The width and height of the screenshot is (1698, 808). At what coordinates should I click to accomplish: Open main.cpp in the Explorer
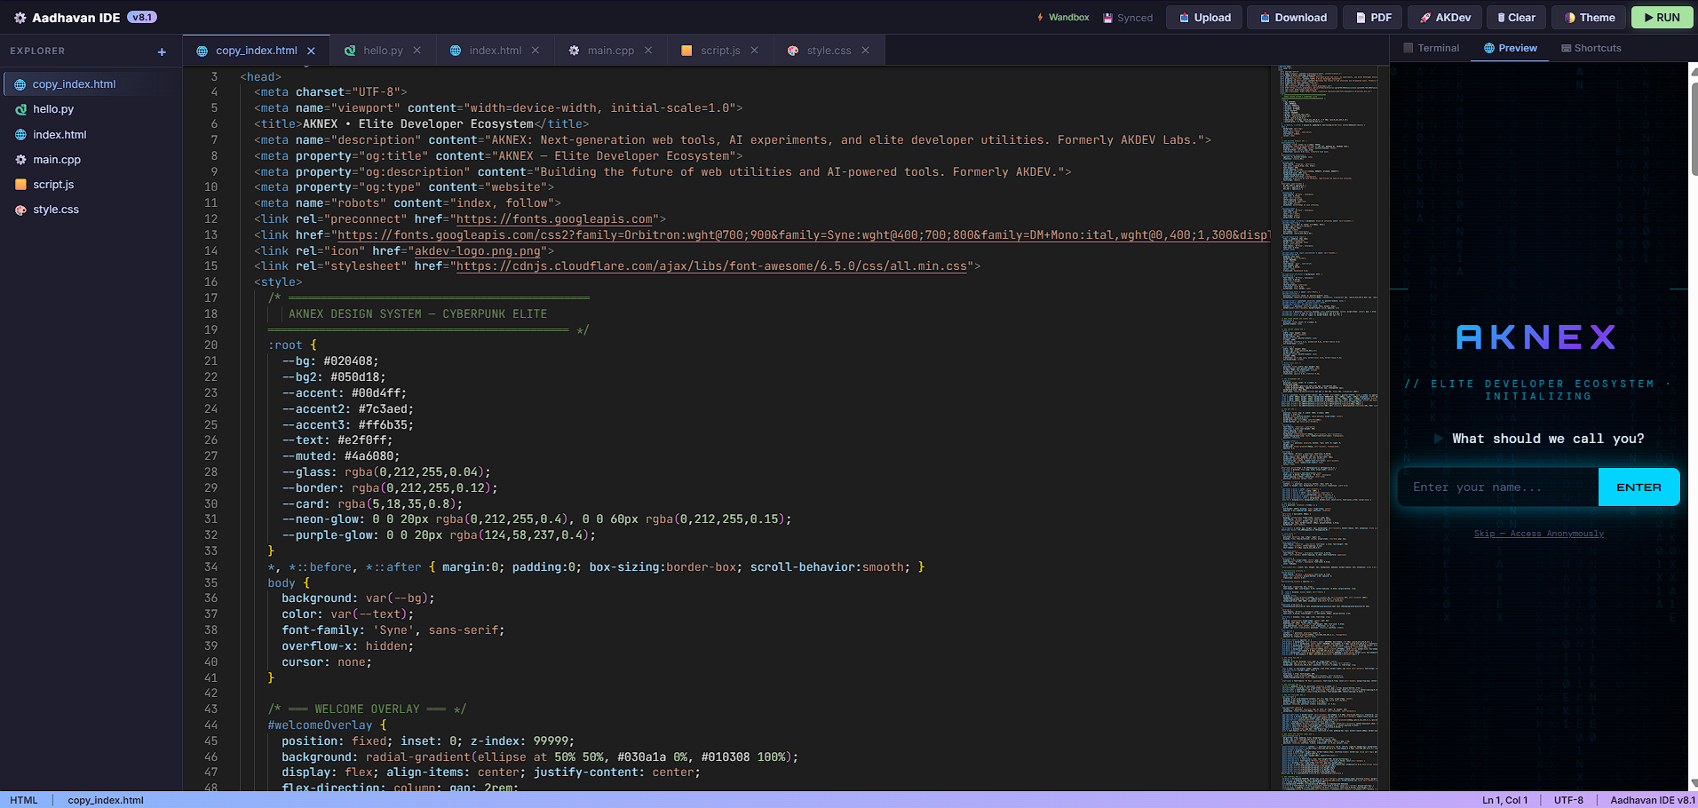[57, 160]
